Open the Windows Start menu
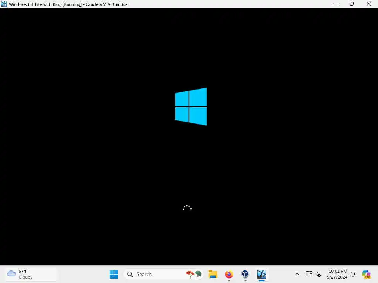 point(114,274)
